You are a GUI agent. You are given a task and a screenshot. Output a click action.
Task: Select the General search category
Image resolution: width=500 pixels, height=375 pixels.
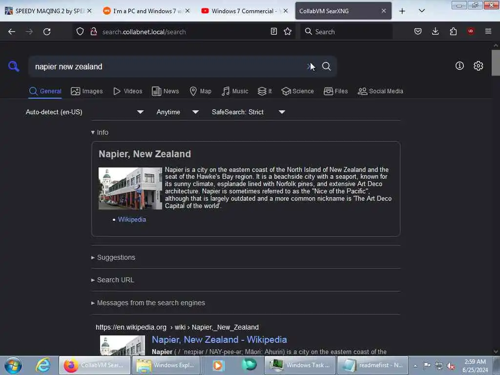coord(45,91)
